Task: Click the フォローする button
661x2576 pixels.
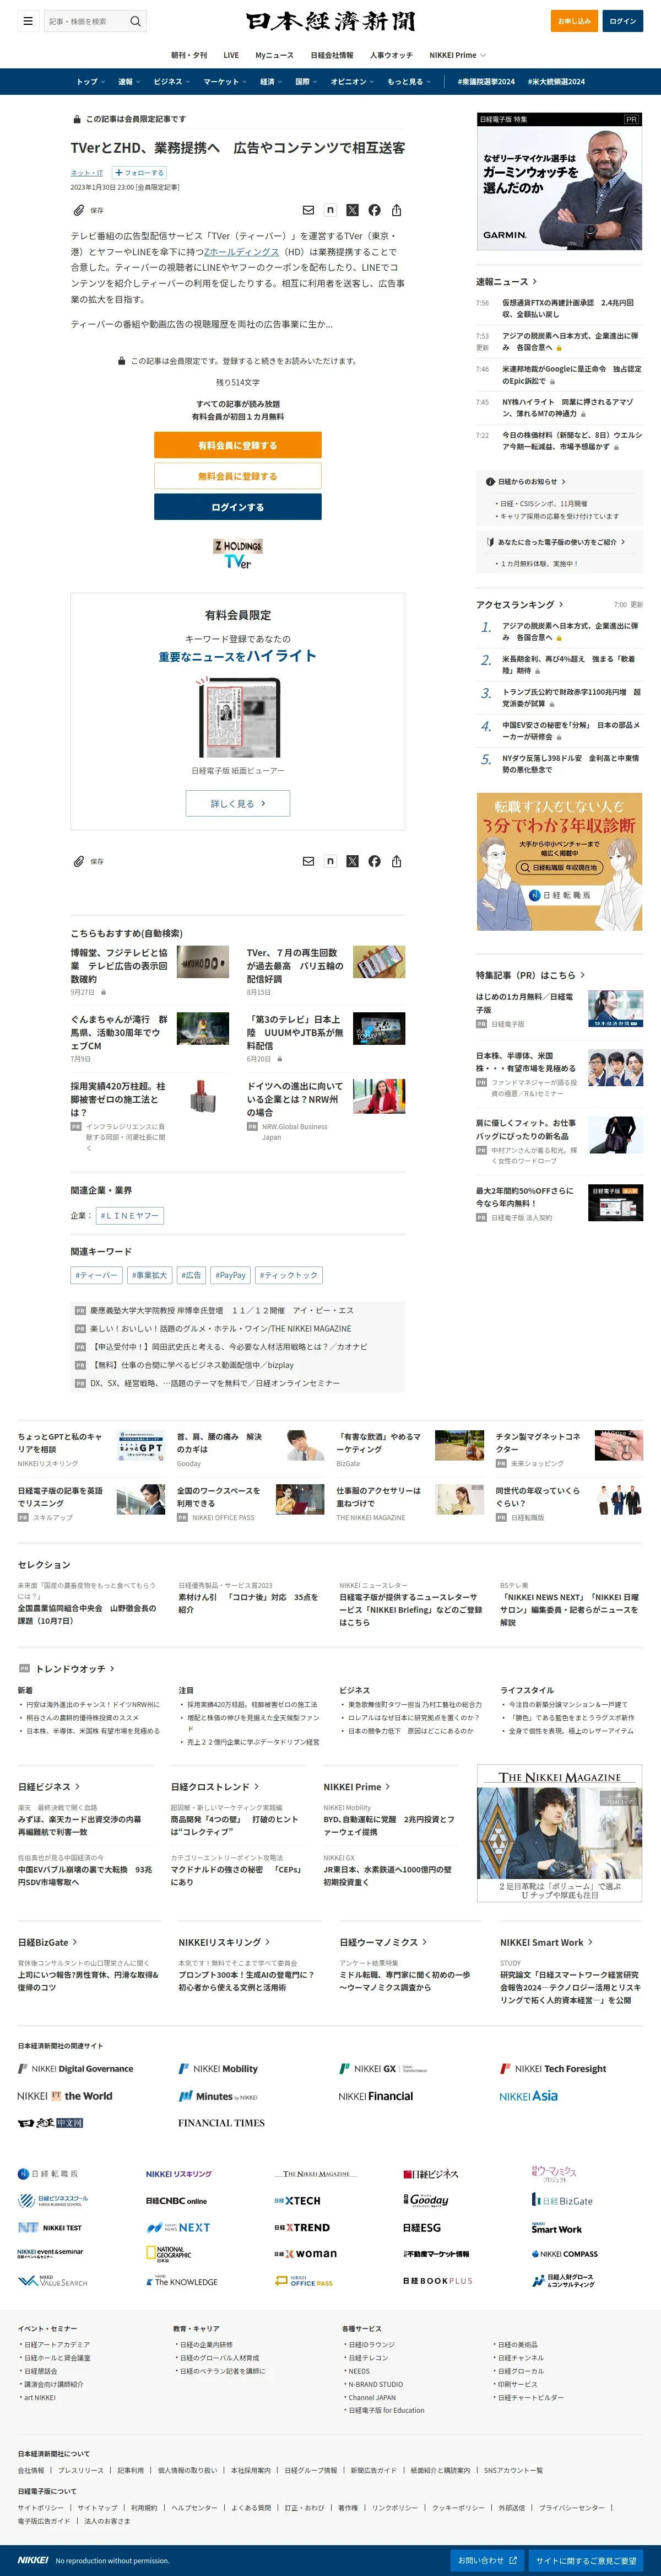Action: tap(139, 173)
